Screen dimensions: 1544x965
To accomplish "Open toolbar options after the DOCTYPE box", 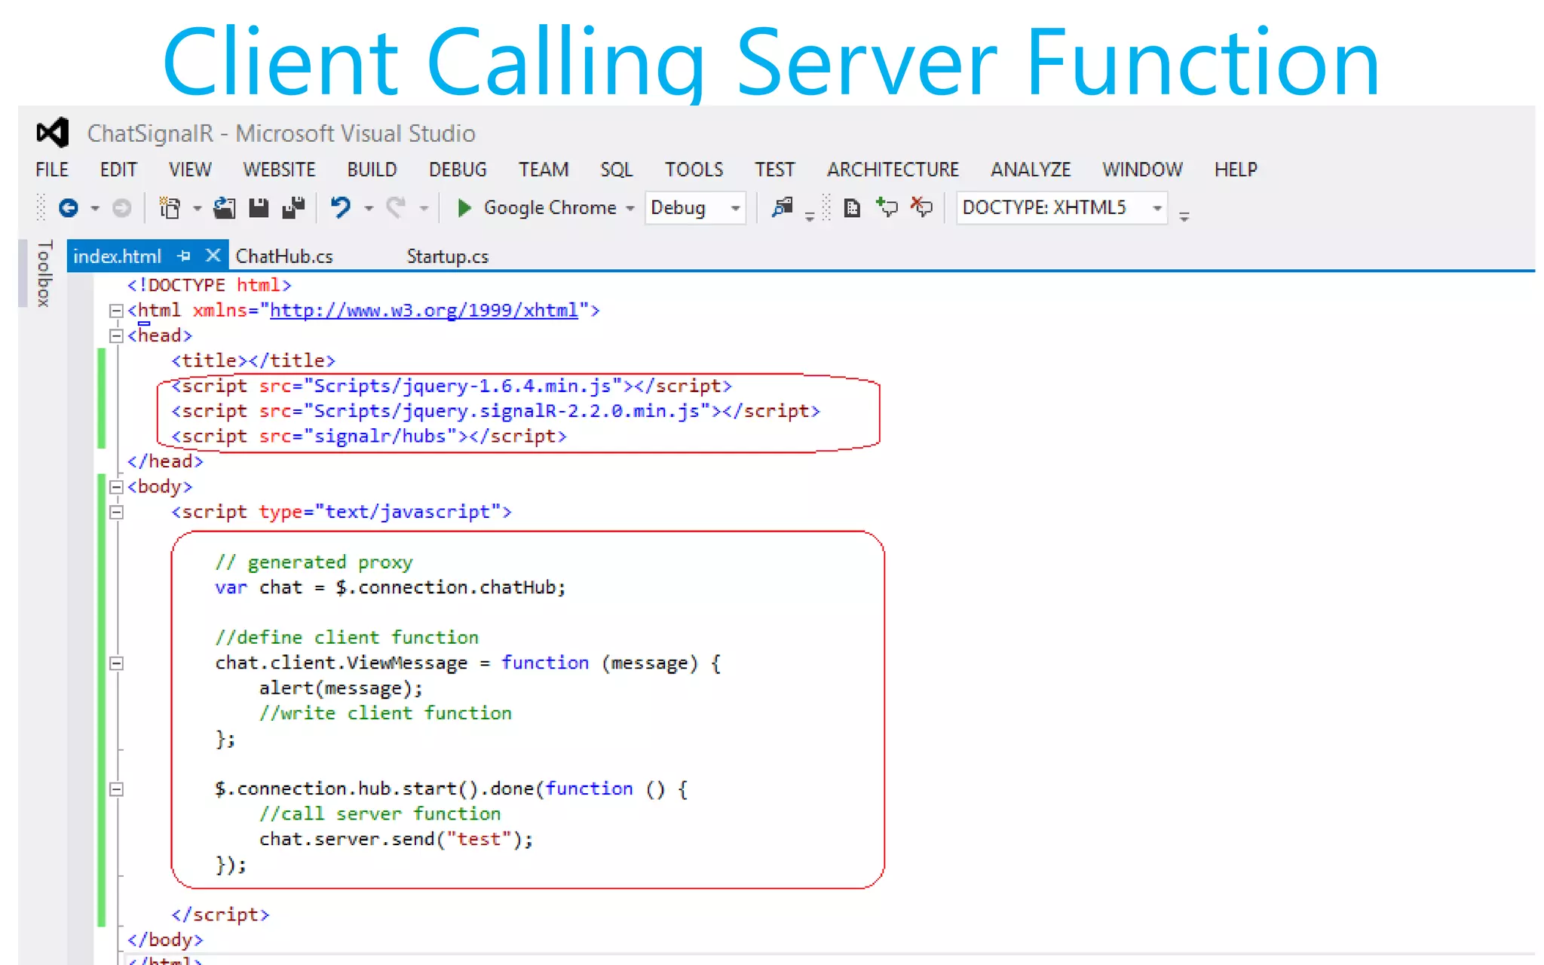I will click(1184, 216).
